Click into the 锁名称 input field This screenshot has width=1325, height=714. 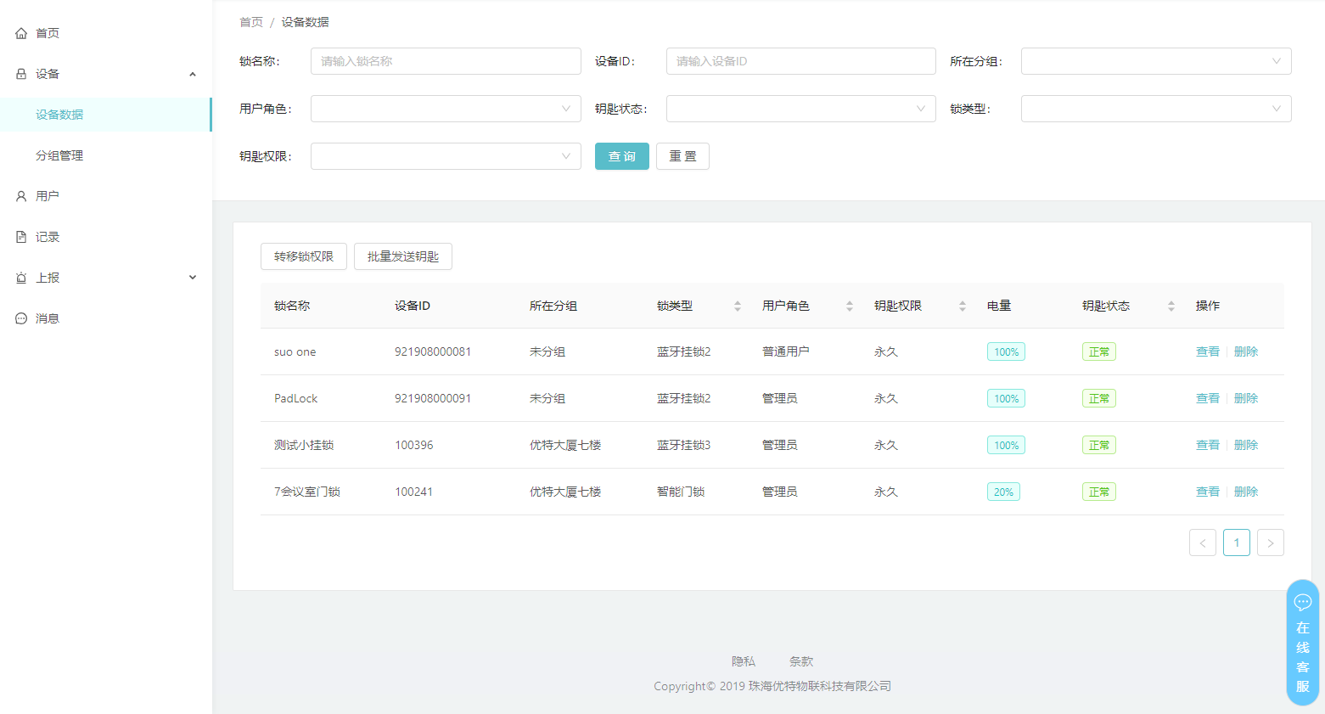coord(445,61)
